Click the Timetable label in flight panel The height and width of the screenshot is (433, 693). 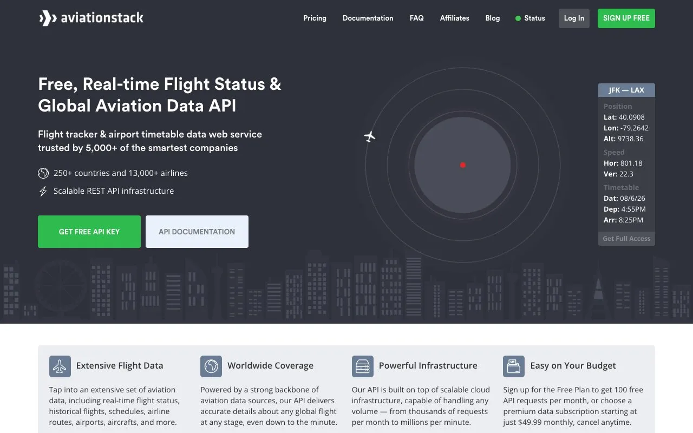point(621,188)
